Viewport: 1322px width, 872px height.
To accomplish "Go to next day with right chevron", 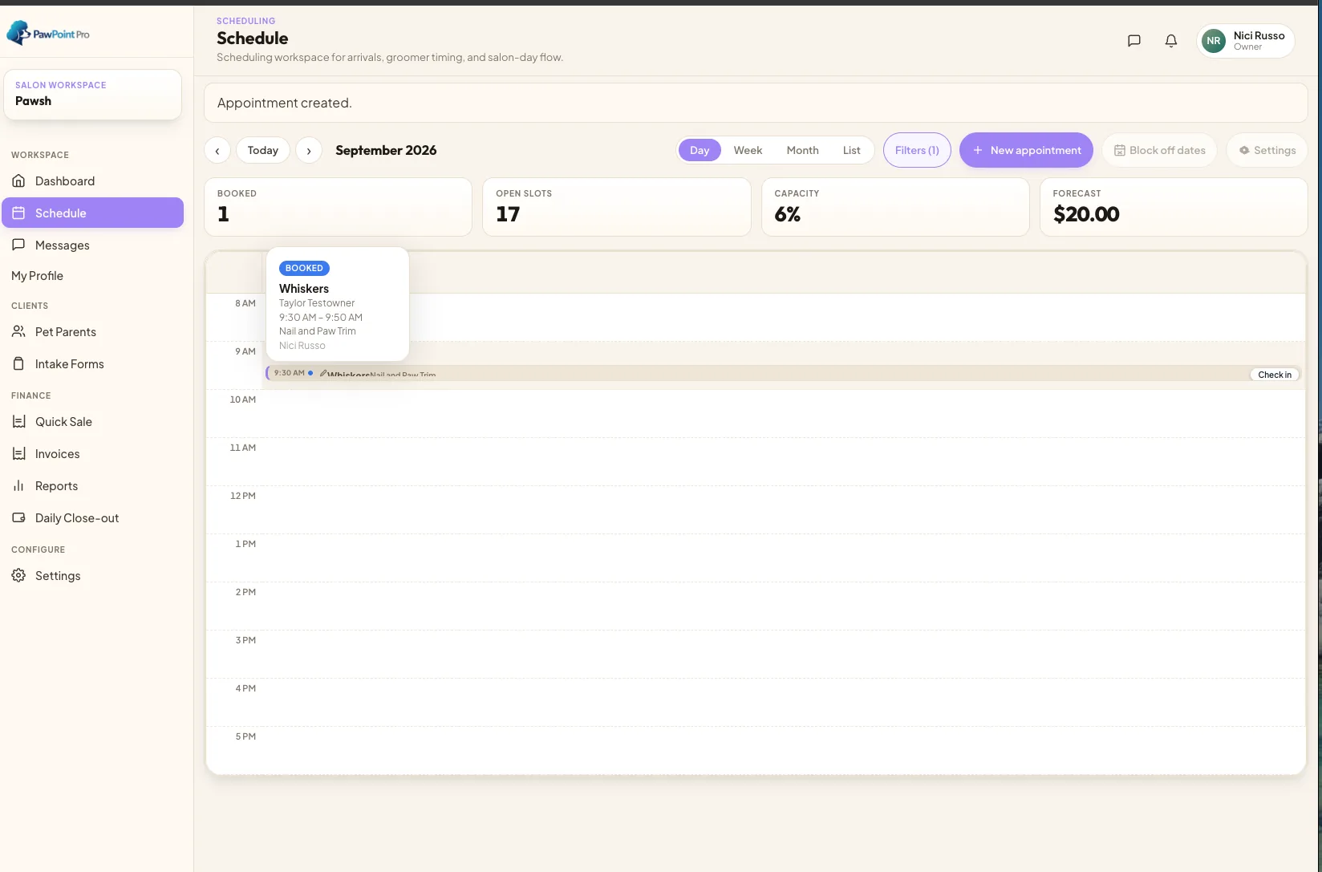I will tap(309, 150).
